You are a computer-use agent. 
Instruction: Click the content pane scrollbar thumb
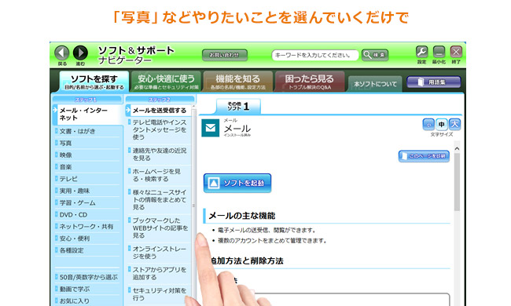tap(457, 182)
